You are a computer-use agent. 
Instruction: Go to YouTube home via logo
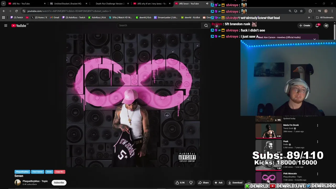[19, 25]
